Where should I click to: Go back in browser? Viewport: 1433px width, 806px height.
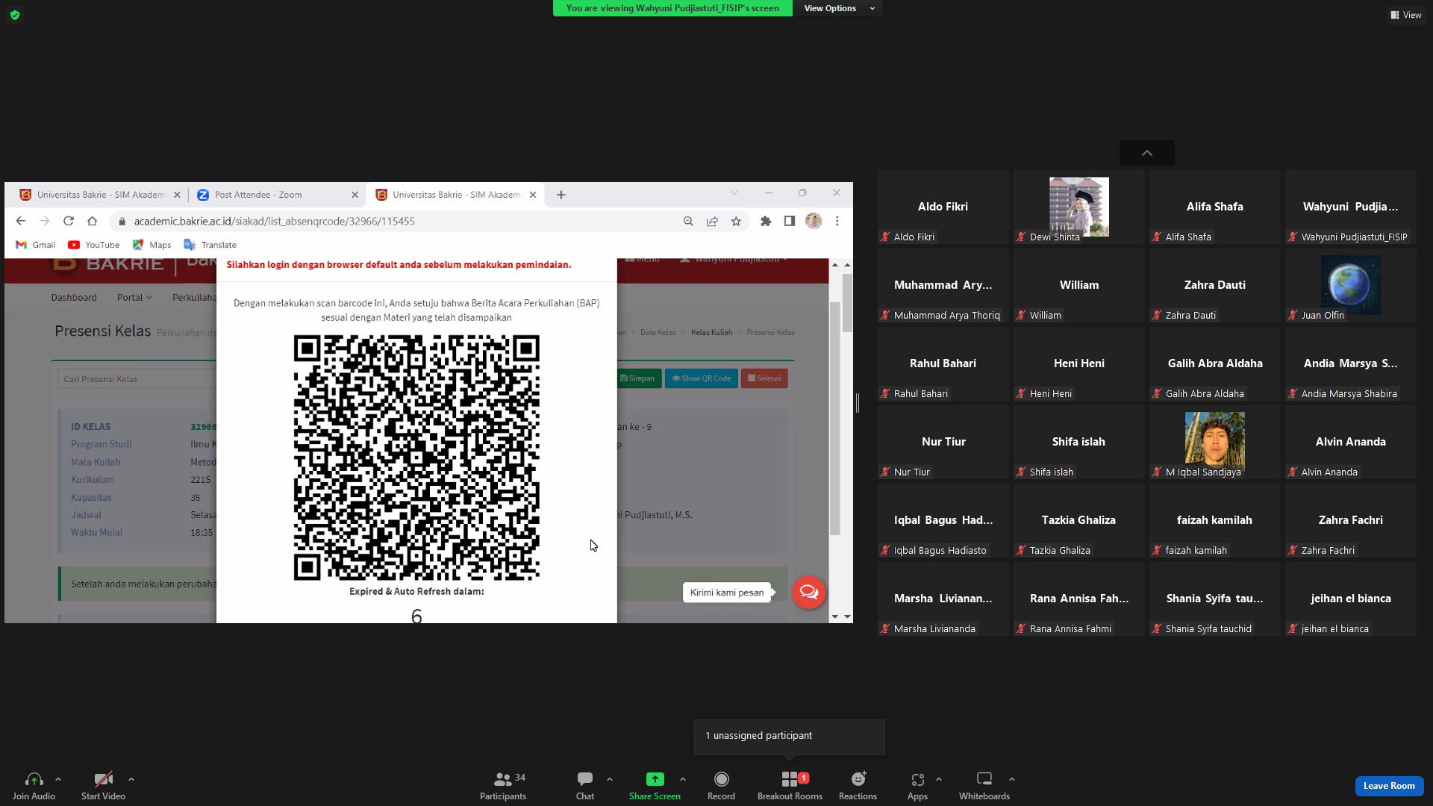(21, 221)
